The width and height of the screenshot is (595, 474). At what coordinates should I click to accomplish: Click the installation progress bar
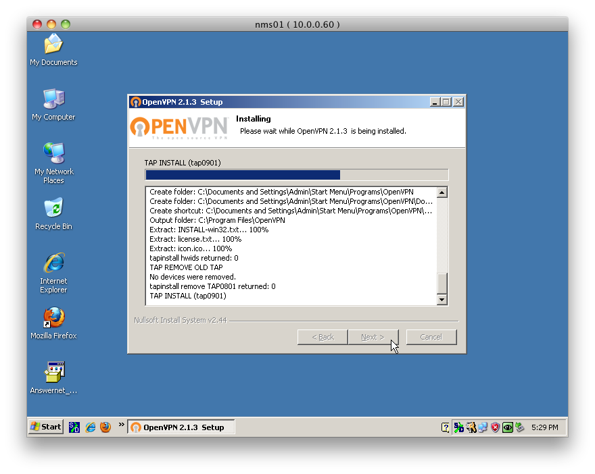[297, 175]
